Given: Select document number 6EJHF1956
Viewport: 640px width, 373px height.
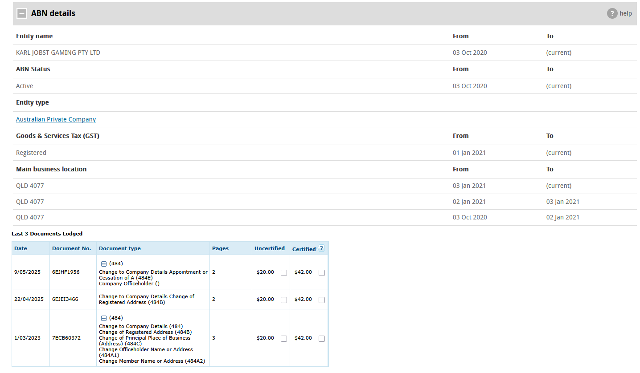Looking at the screenshot, I should point(66,272).
